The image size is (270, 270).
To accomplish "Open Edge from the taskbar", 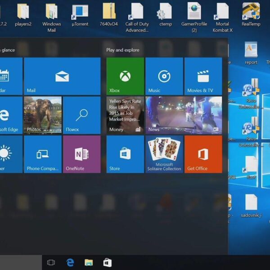I will click(x=70, y=262).
